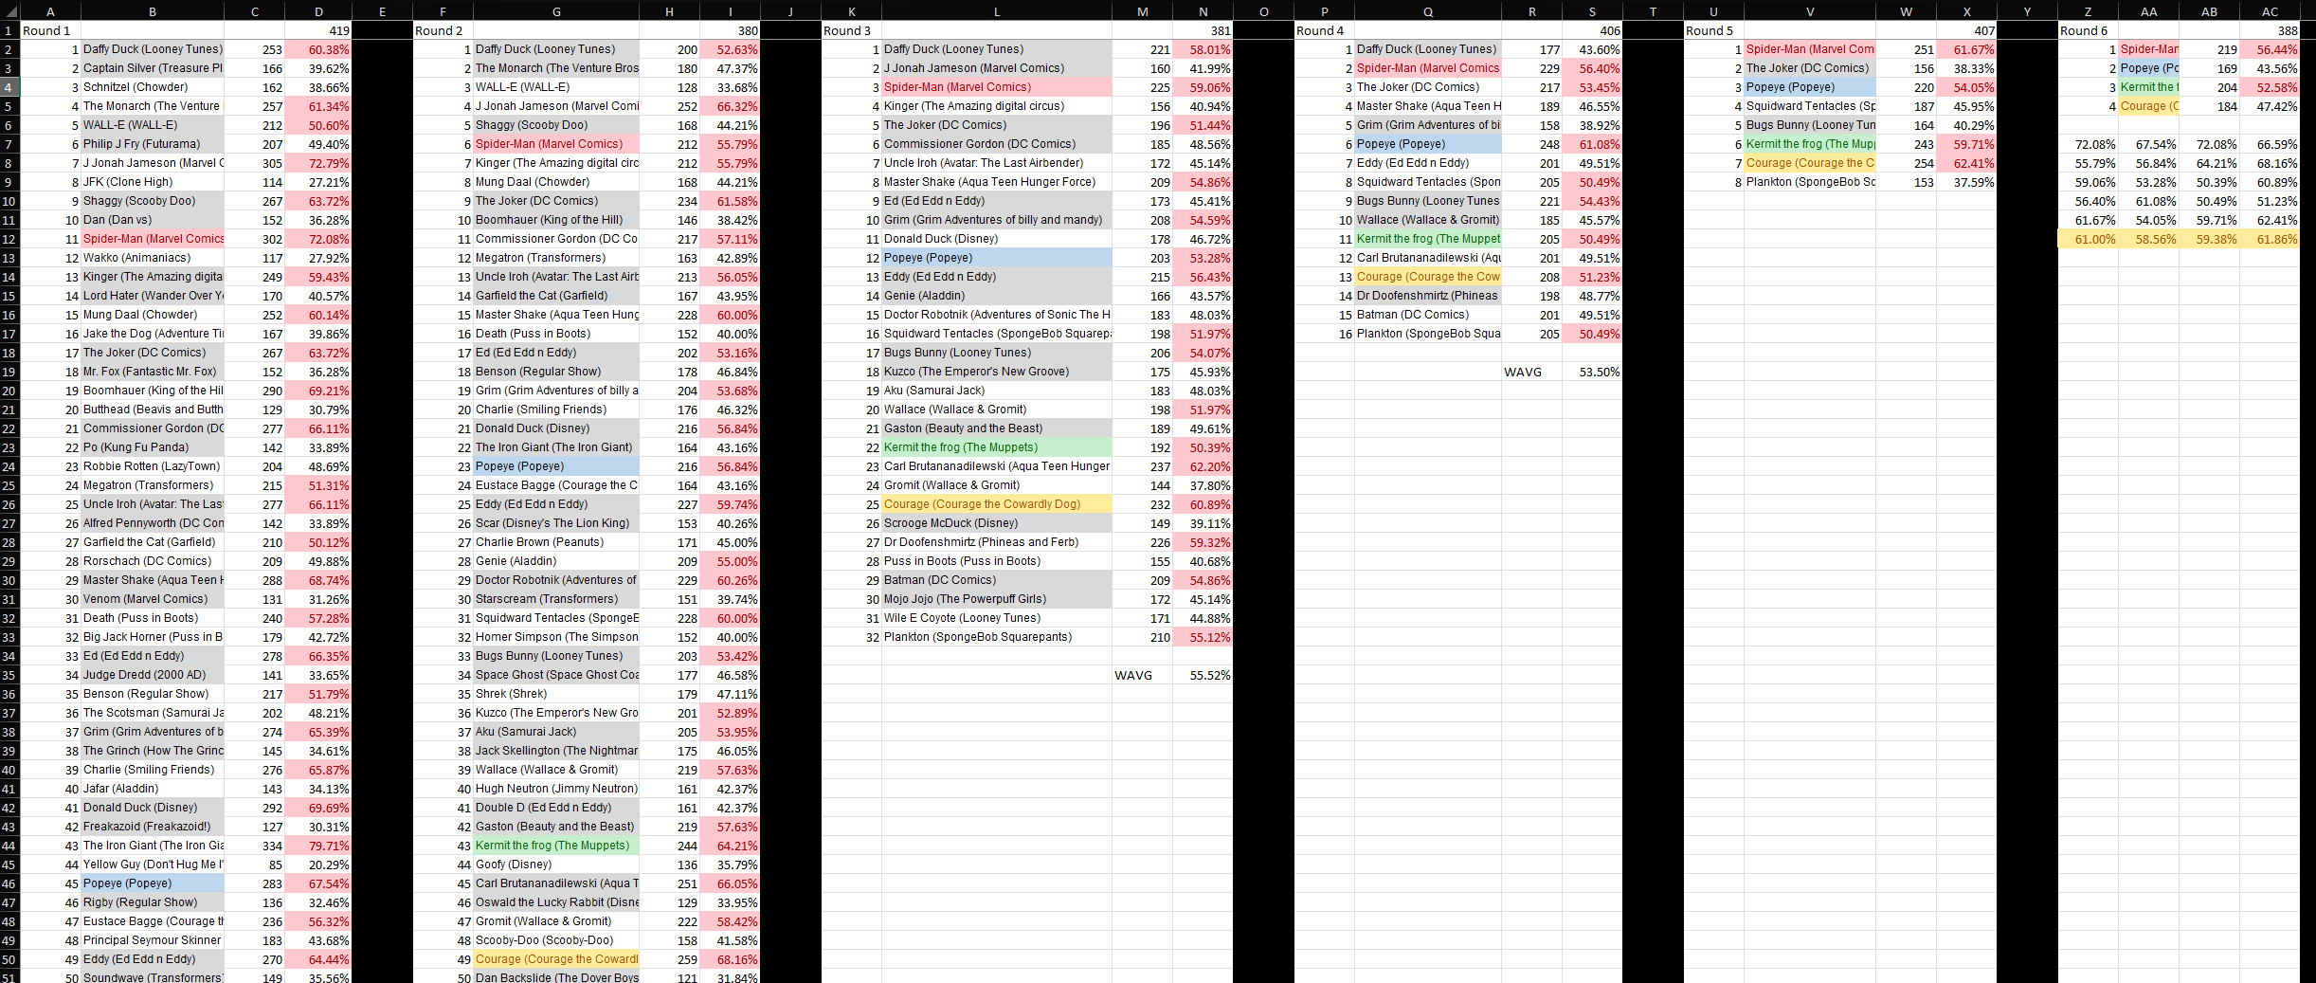Click the '72.79%' percentage cell

point(318,163)
